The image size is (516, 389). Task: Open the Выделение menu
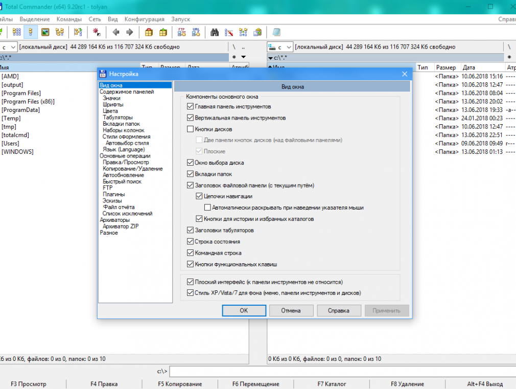(35, 19)
